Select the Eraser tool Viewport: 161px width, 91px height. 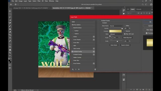point(10,32)
